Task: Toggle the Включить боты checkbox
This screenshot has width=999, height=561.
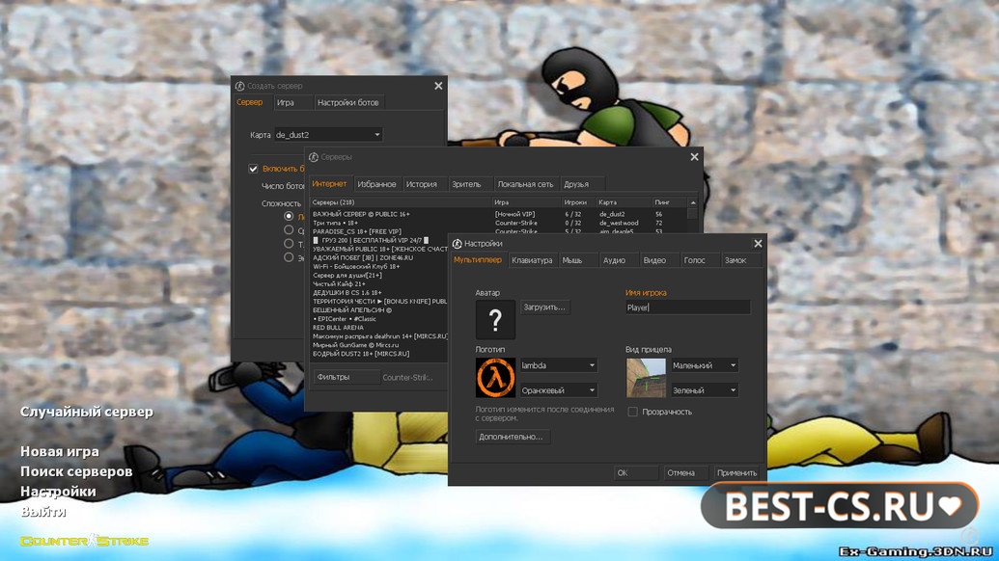Action: (253, 169)
